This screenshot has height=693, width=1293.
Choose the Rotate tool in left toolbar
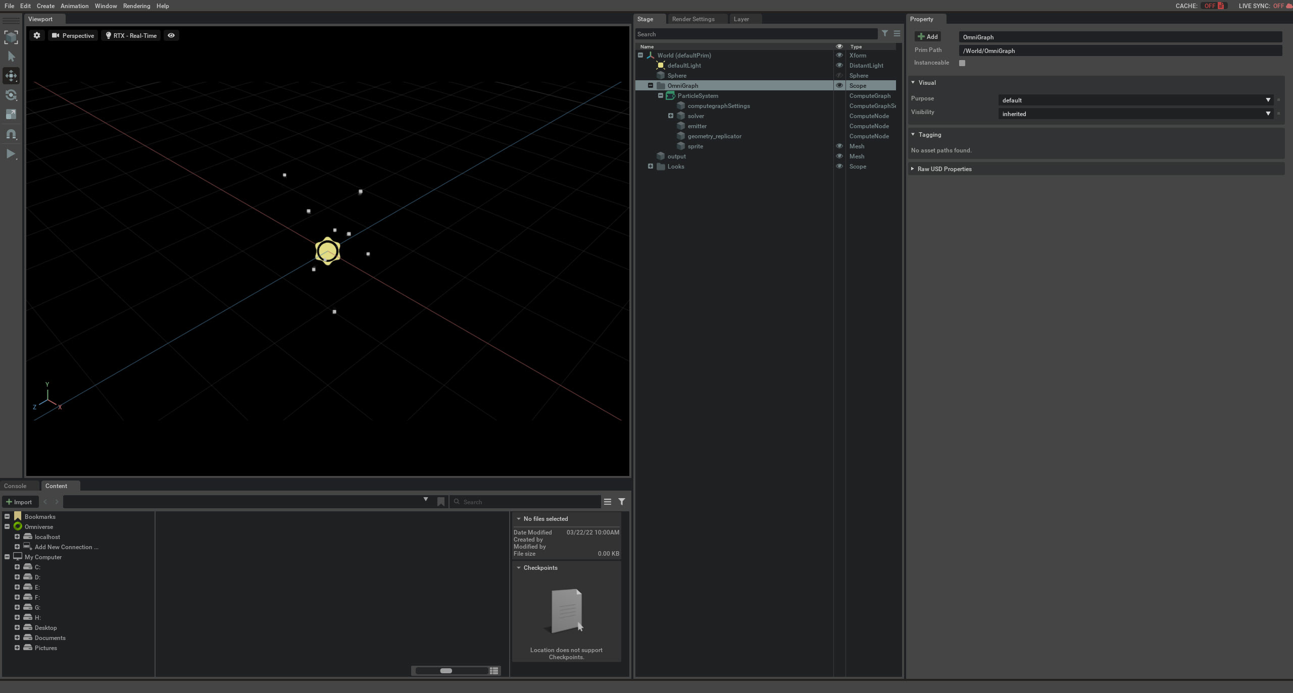[11, 95]
